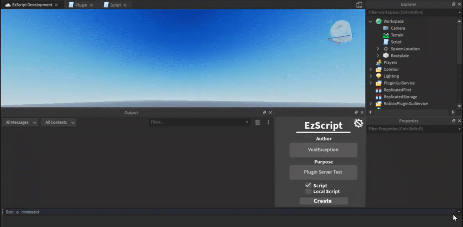Expand the SpawnLocation node
Viewport: 463px width, 227px height.
coord(378,49)
